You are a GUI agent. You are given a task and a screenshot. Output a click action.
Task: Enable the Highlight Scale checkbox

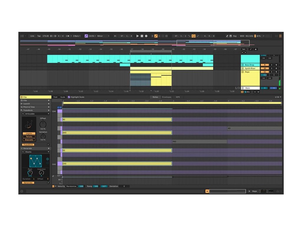tap(69, 97)
